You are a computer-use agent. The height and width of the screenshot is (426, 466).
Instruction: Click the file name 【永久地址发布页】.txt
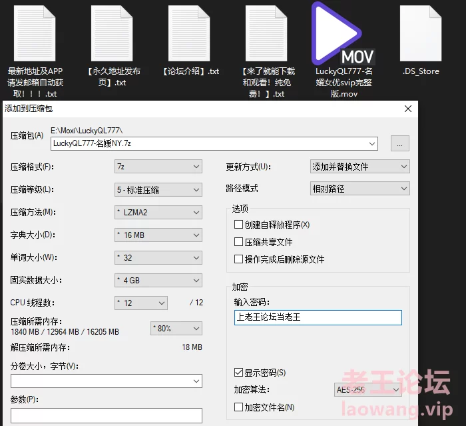[113, 77]
